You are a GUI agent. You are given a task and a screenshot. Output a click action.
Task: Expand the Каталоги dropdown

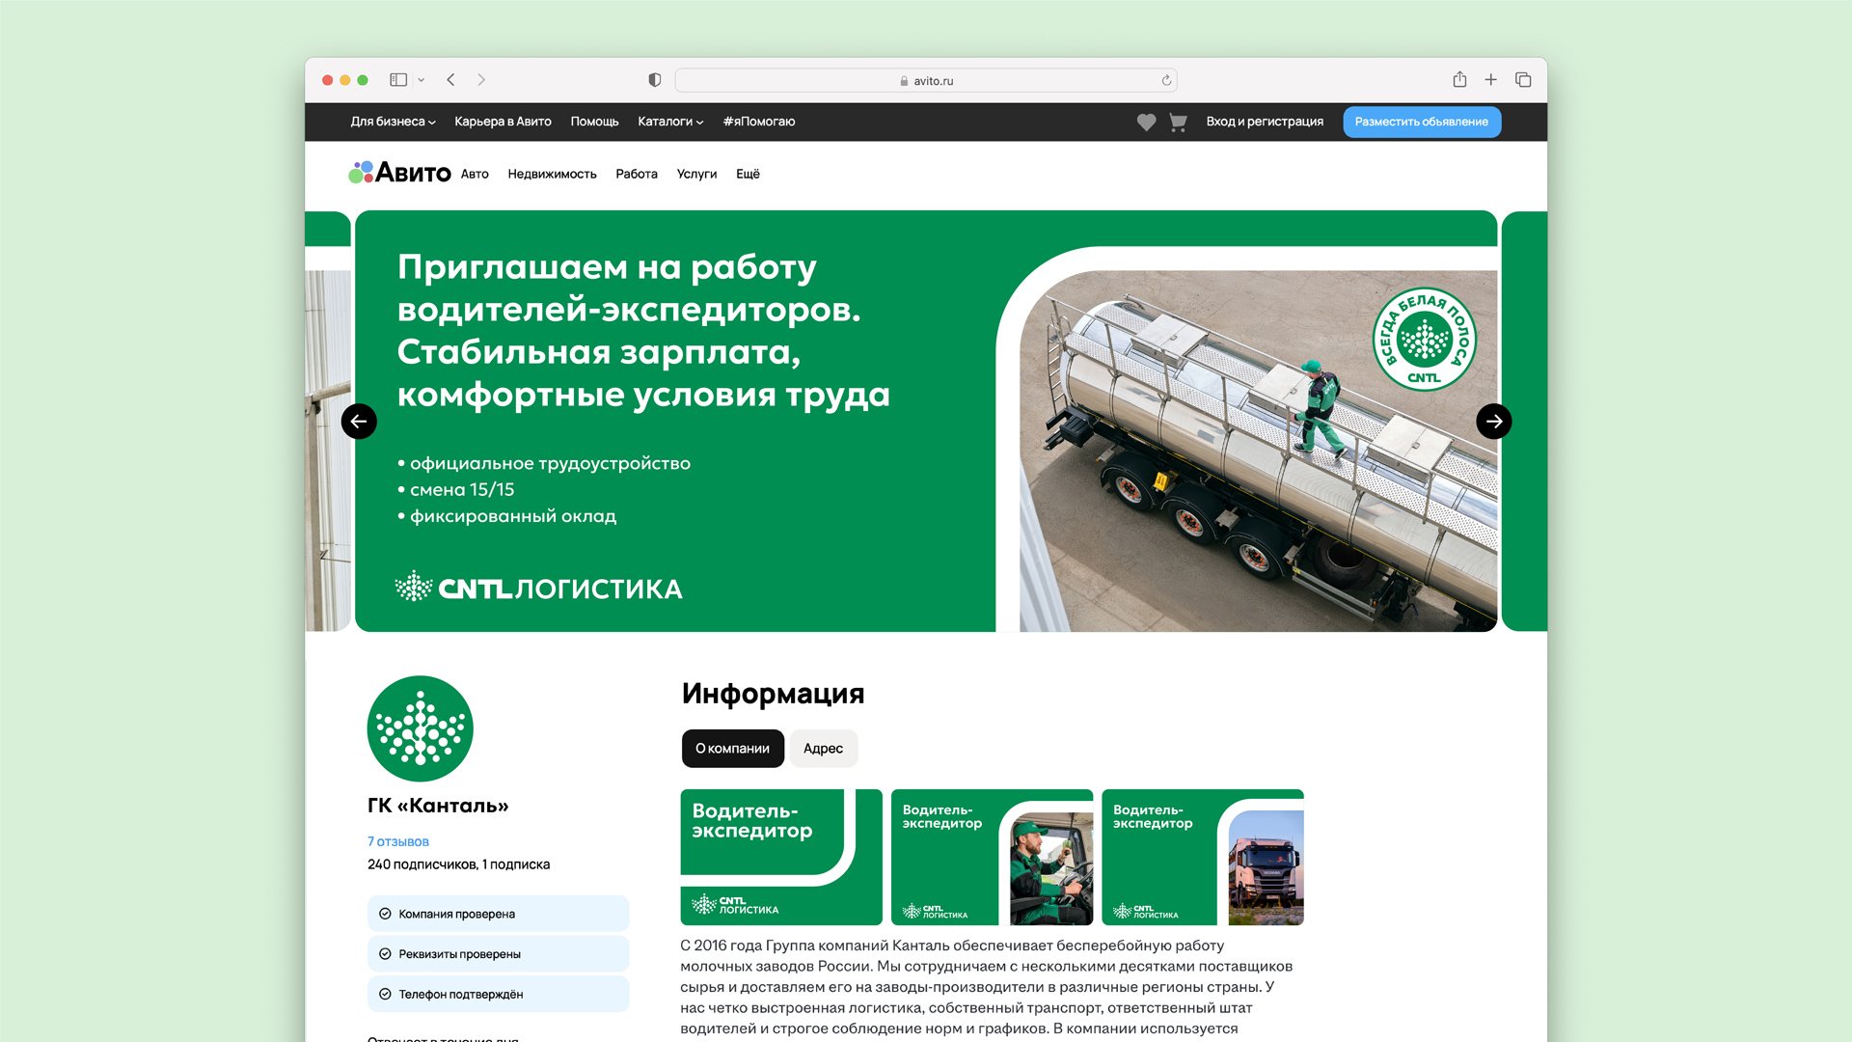coord(670,122)
